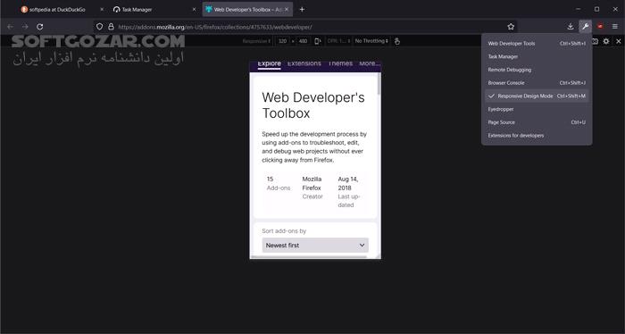625x334 pixels.
Task: Show site security padlock info
Action: [112, 27]
